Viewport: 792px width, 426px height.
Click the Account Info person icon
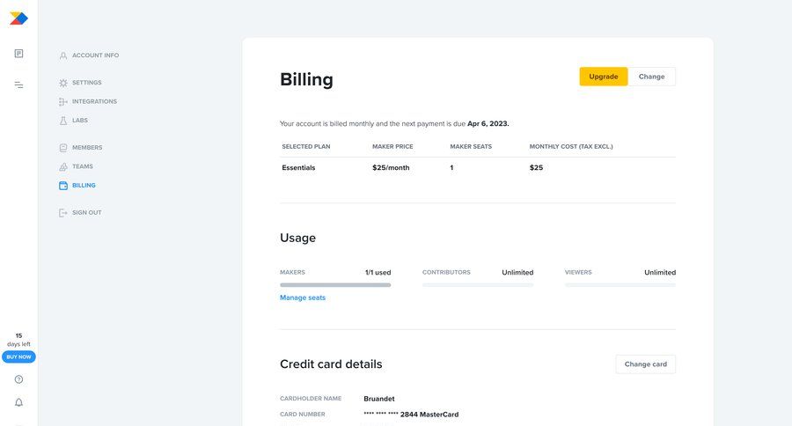(63, 55)
